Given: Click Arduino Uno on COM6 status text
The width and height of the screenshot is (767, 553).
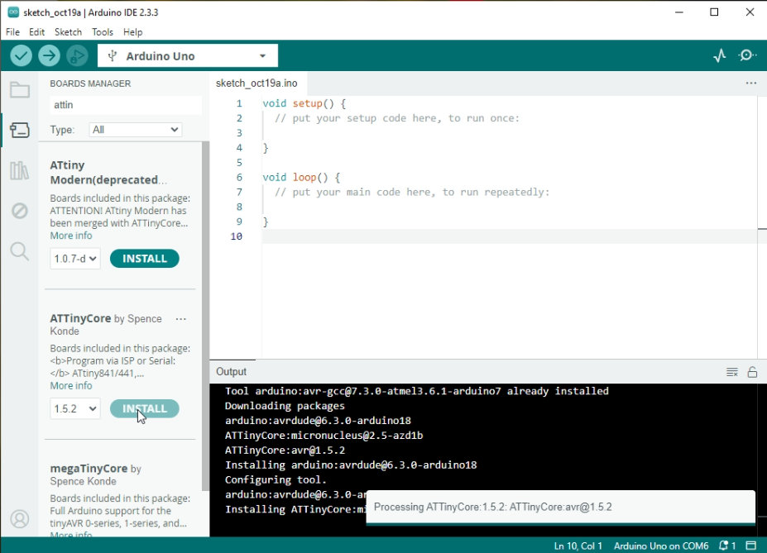Looking at the screenshot, I should click(x=661, y=546).
